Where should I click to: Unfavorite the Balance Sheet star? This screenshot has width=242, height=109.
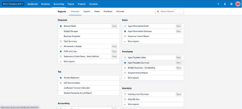61,26
